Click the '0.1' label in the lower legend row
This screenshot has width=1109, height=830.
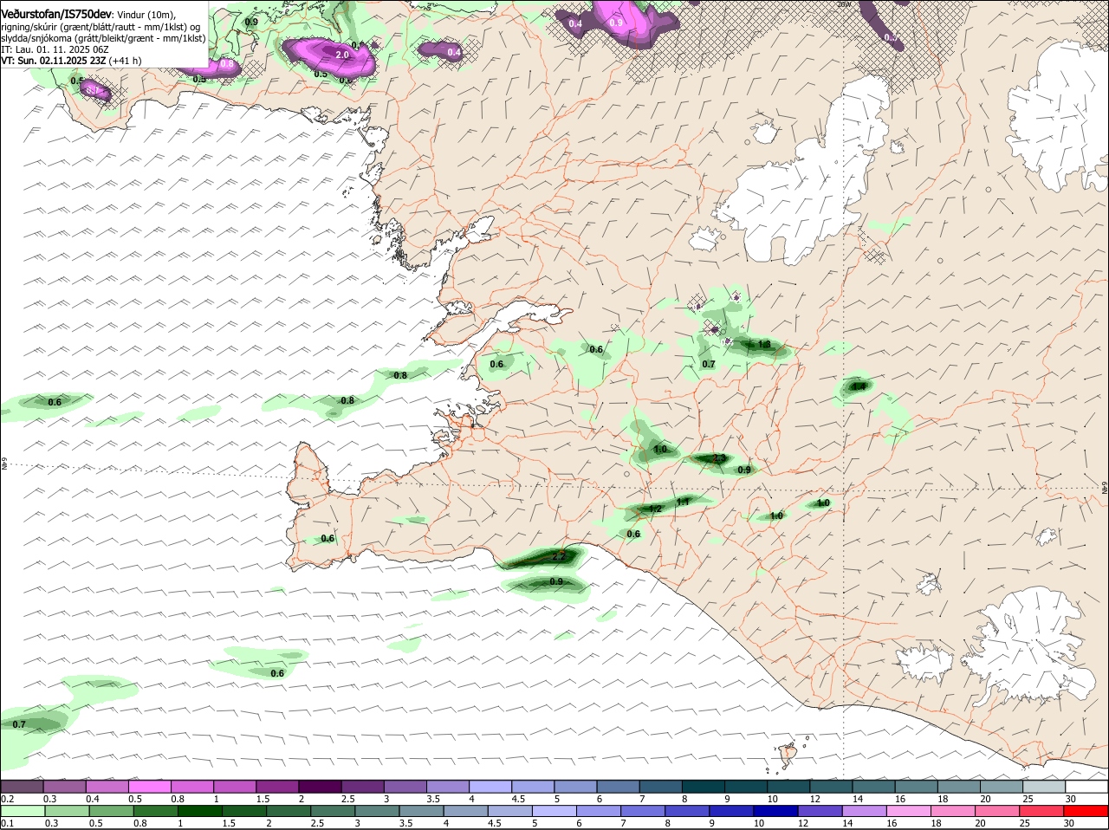click(x=8, y=823)
